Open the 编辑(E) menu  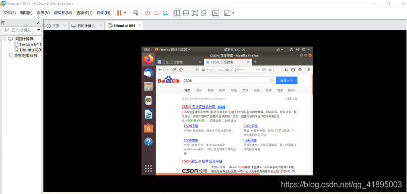click(x=26, y=13)
